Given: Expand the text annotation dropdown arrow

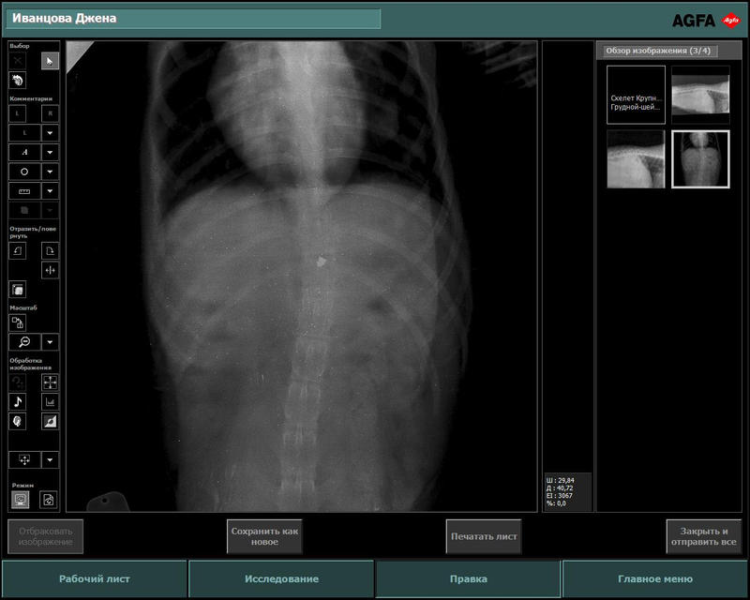Looking at the screenshot, I should point(50,153).
